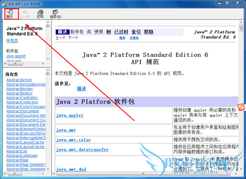This screenshot has height=179, width=246.
Task: Click scroll-down arrow of package list frame
Action: tap(48, 59)
